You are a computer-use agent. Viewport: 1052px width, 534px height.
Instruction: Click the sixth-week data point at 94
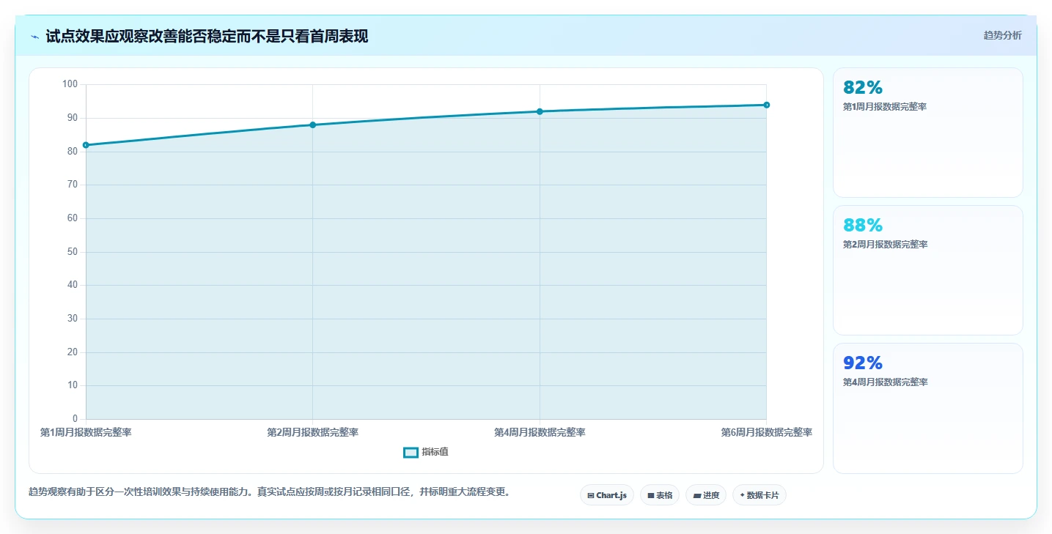(x=767, y=105)
